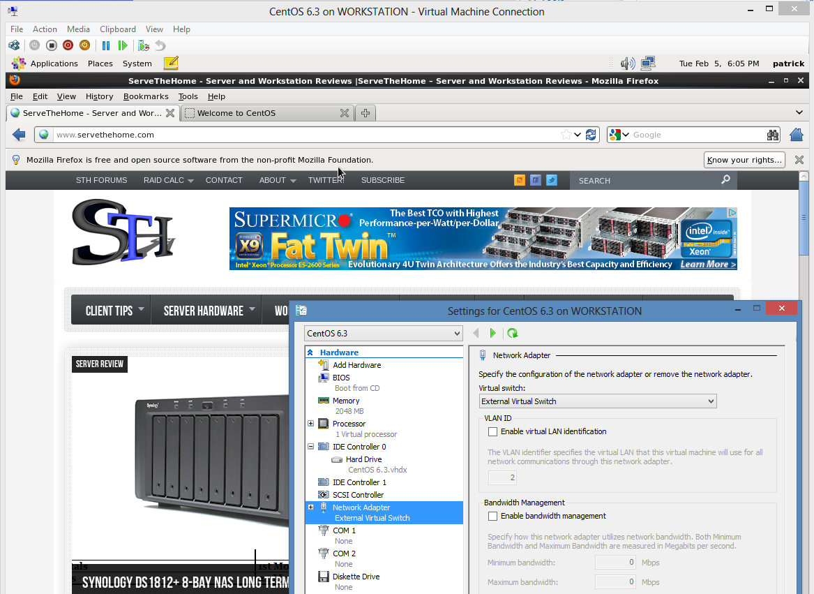Open the CentOS volume speaker icon
Image resolution: width=814 pixels, height=594 pixels.
[x=628, y=64]
